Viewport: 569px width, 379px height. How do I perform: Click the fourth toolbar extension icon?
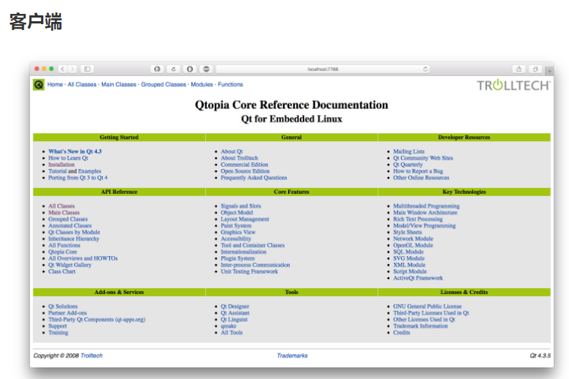(206, 69)
